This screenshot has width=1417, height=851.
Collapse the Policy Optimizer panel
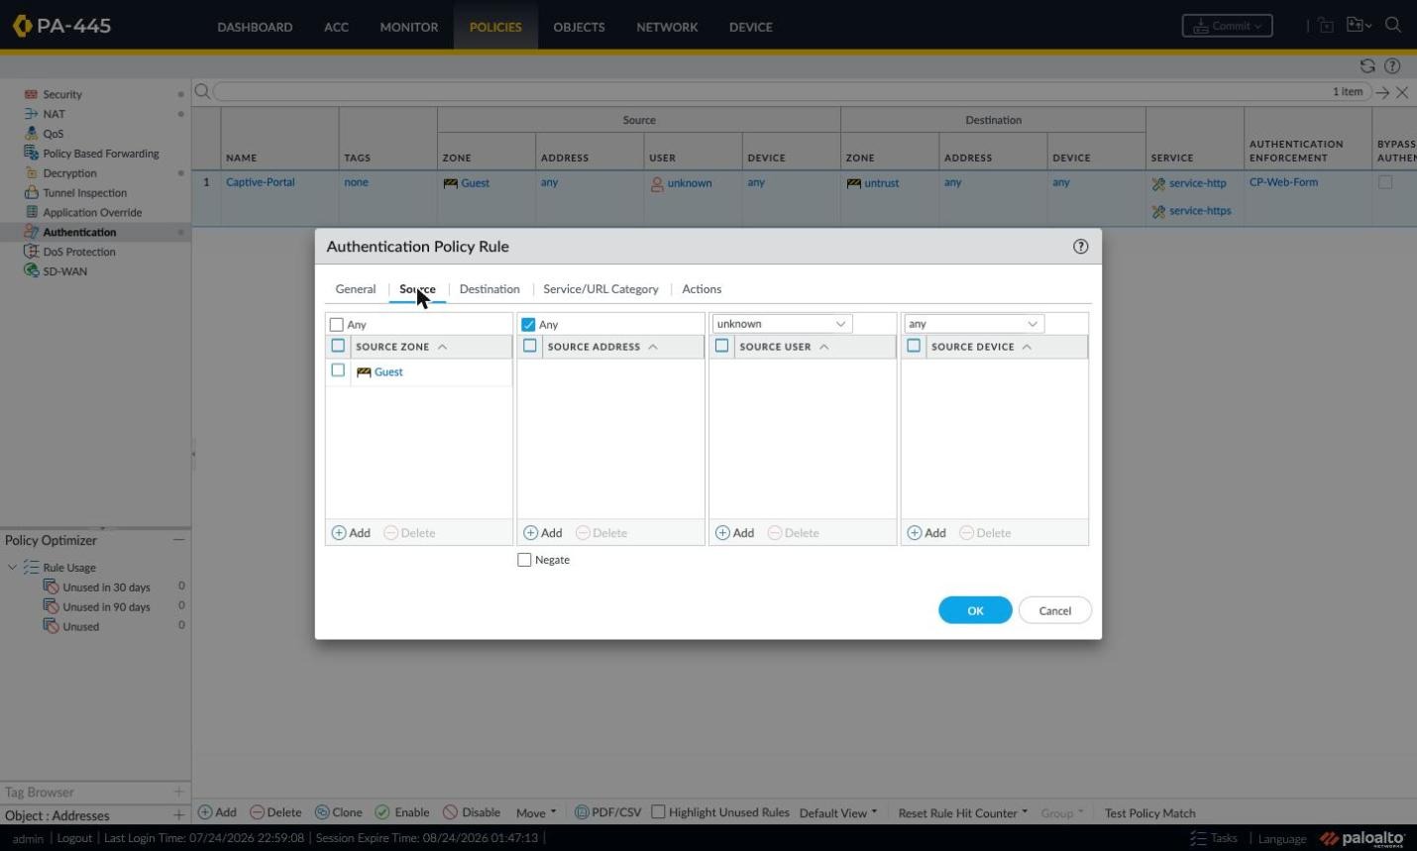click(178, 540)
